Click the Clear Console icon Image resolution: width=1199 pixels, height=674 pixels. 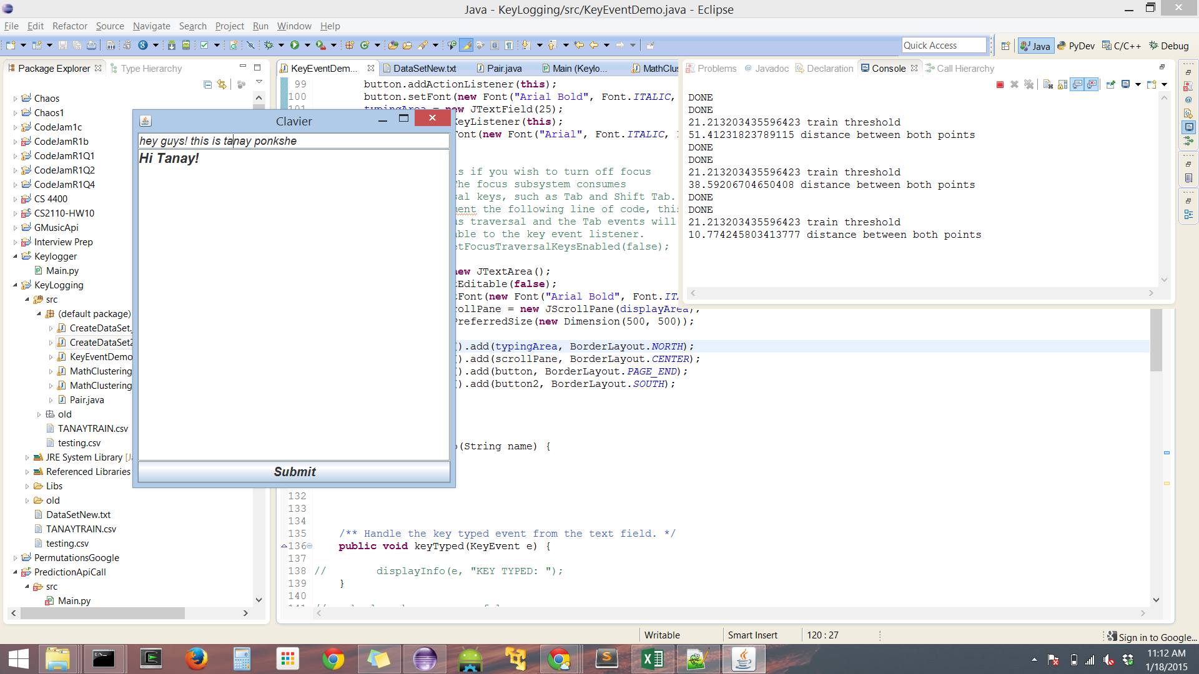(1048, 84)
